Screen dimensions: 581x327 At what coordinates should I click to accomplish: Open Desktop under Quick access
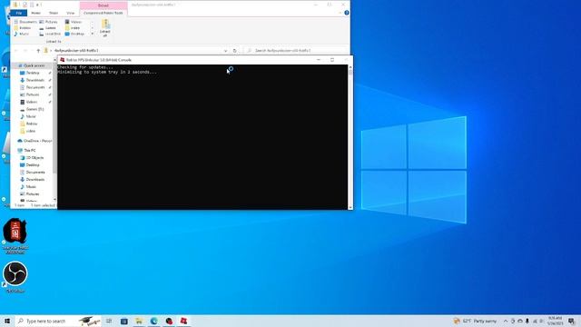click(x=33, y=73)
